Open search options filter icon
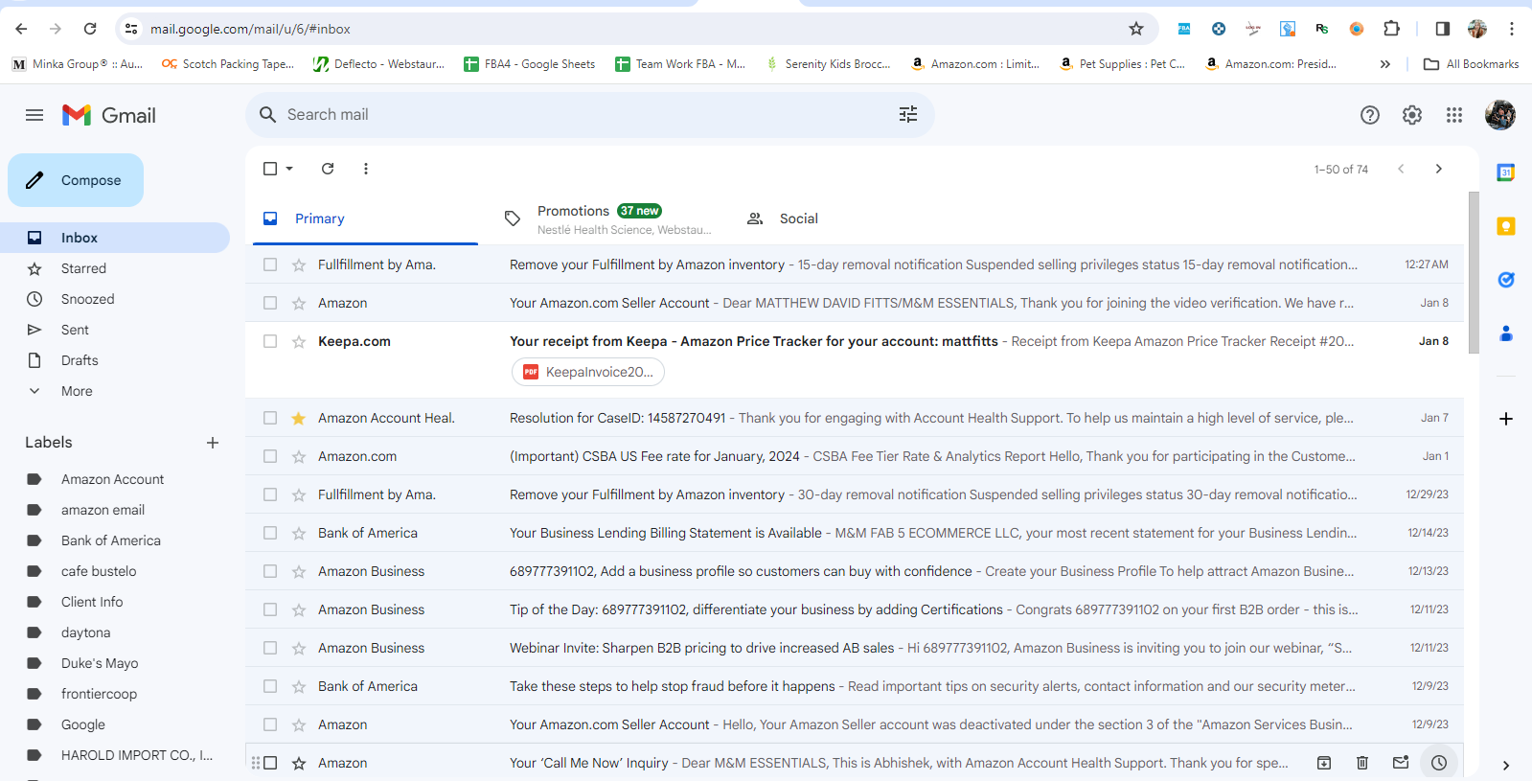Viewport: 1532px width, 781px height. tap(908, 115)
